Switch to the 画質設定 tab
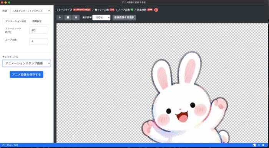 [37, 21]
